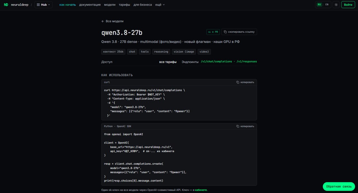Click the 'tools' tag

point(145,52)
